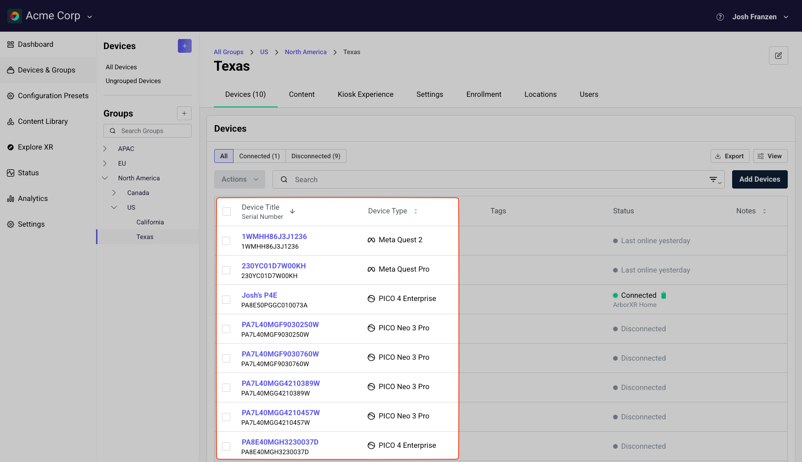The width and height of the screenshot is (802, 462).
Task: Open Ungrouped Devices list
Action: 133,81
